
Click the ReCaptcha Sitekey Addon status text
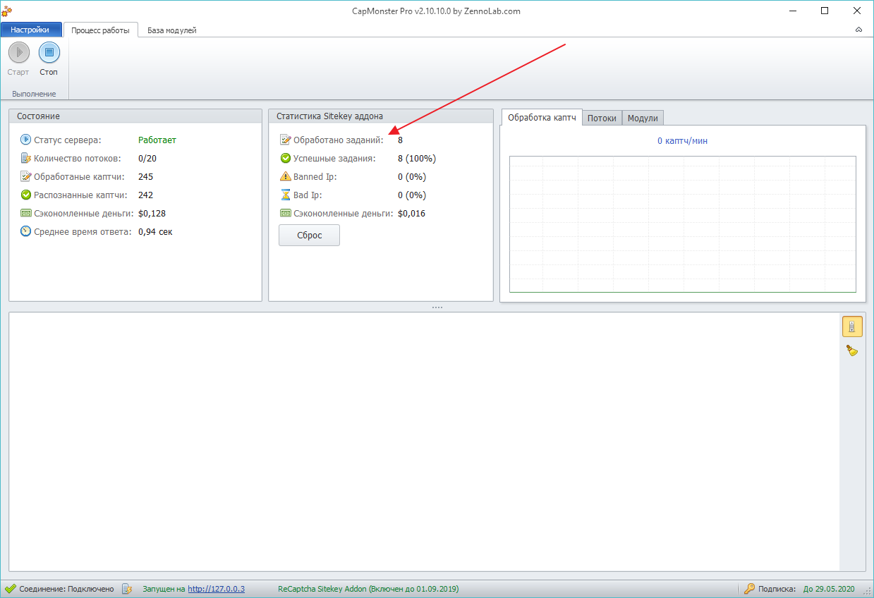(368, 588)
